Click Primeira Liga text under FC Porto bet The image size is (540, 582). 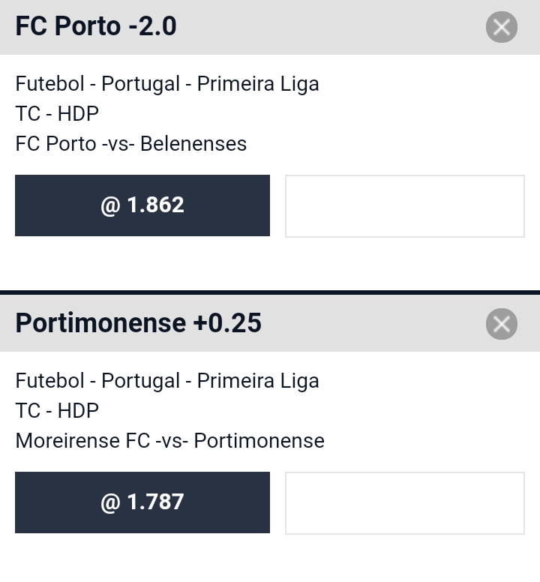pos(258,83)
